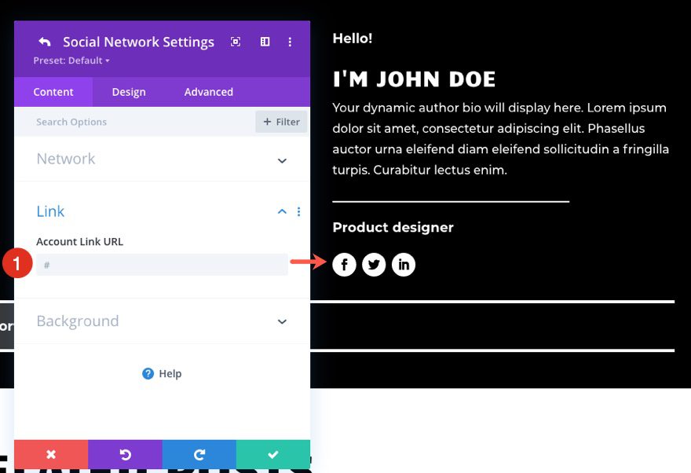Viewport: 691px width, 473px height.
Task: Open the Advanced tab
Action: click(207, 92)
